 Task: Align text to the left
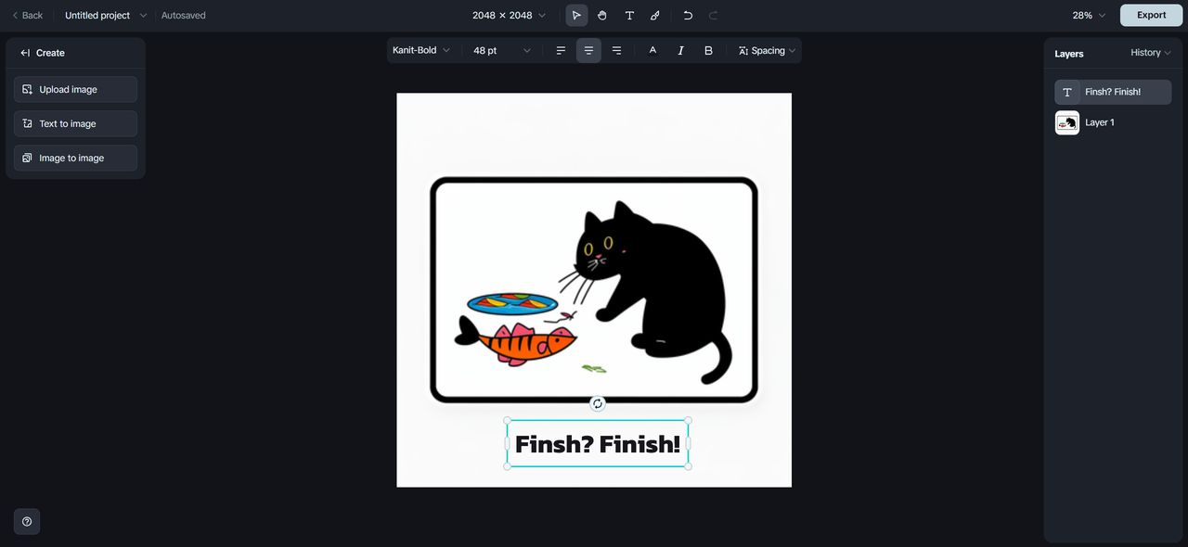pyautogui.click(x=561, y=51)
